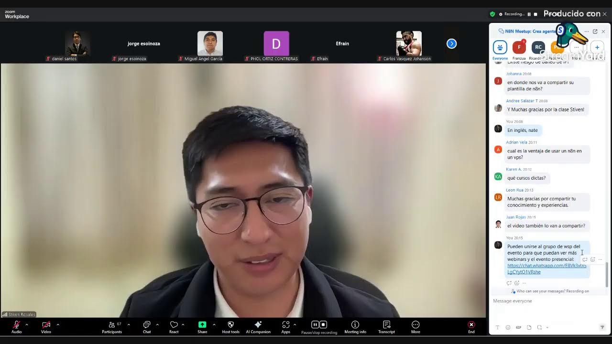Reply in thread under last message
The image size is (612, 344).
point(509,283)
